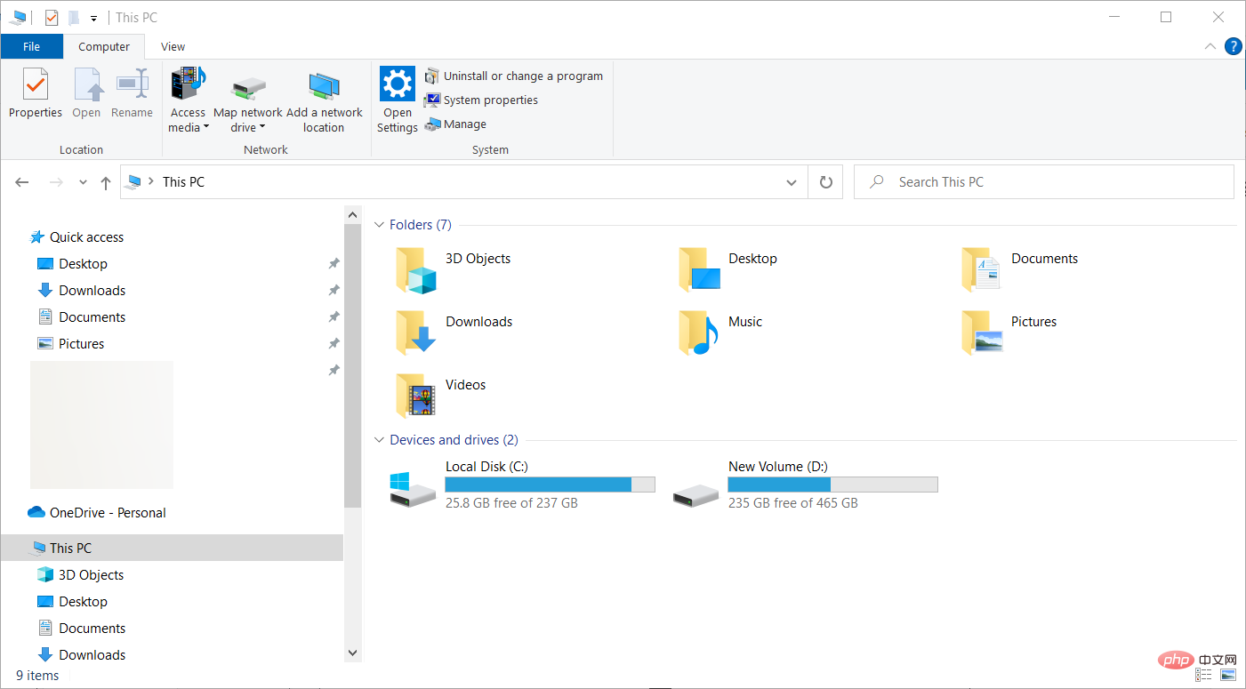Click the This PC breadcrumb chevron

pos(150,182)
